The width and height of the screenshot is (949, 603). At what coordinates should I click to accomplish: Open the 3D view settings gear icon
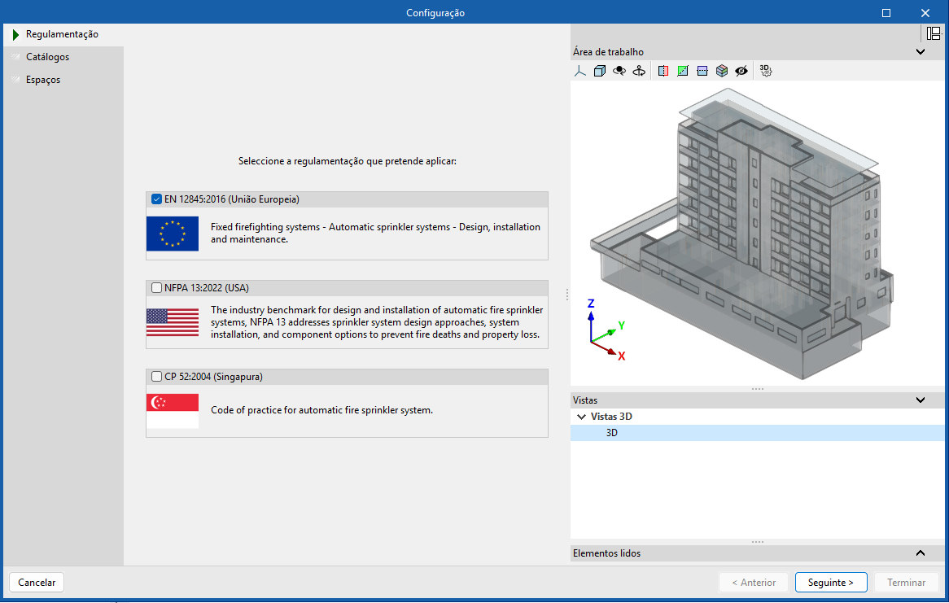pos(765,71)
